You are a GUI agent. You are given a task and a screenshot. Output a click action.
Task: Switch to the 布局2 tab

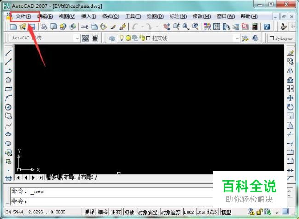pyautogui.click(x=87, y=177)
